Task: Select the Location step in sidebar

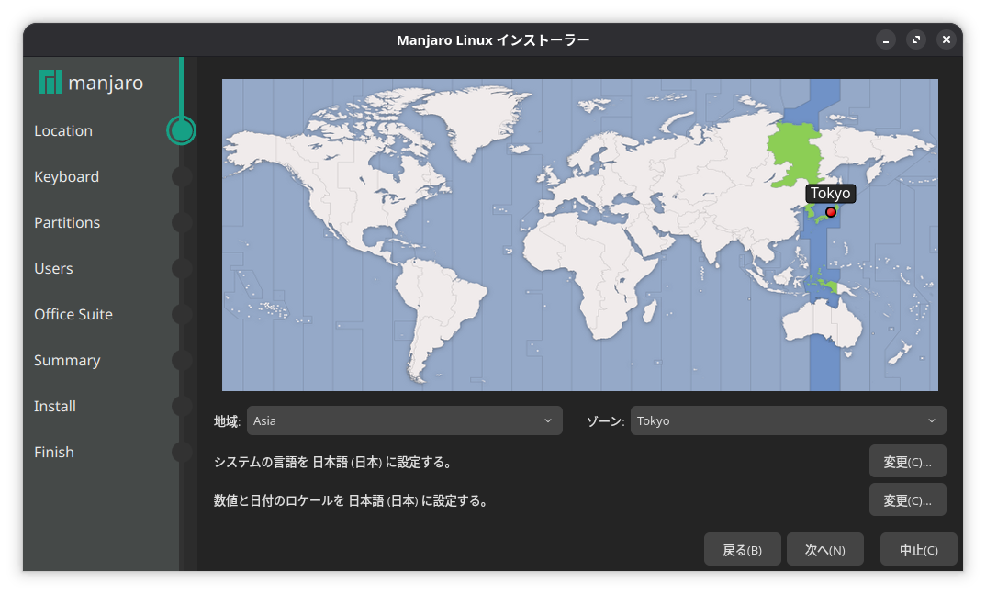Action: [62, 130]
